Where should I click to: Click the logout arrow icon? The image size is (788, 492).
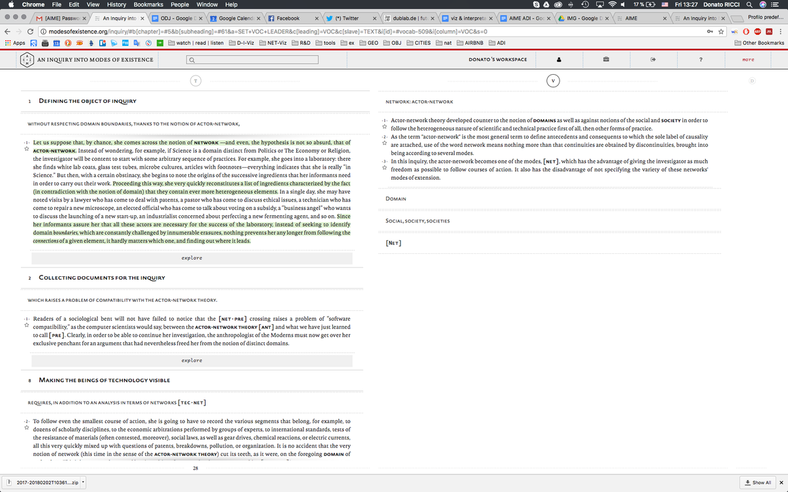pos(653,60)
